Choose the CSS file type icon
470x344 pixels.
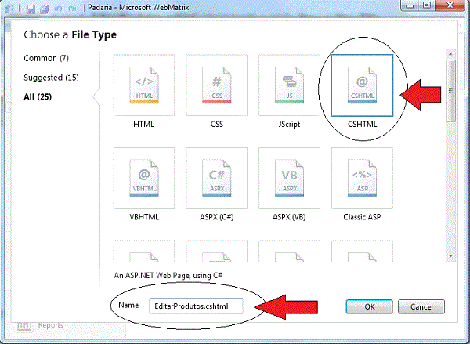point(216,85)
